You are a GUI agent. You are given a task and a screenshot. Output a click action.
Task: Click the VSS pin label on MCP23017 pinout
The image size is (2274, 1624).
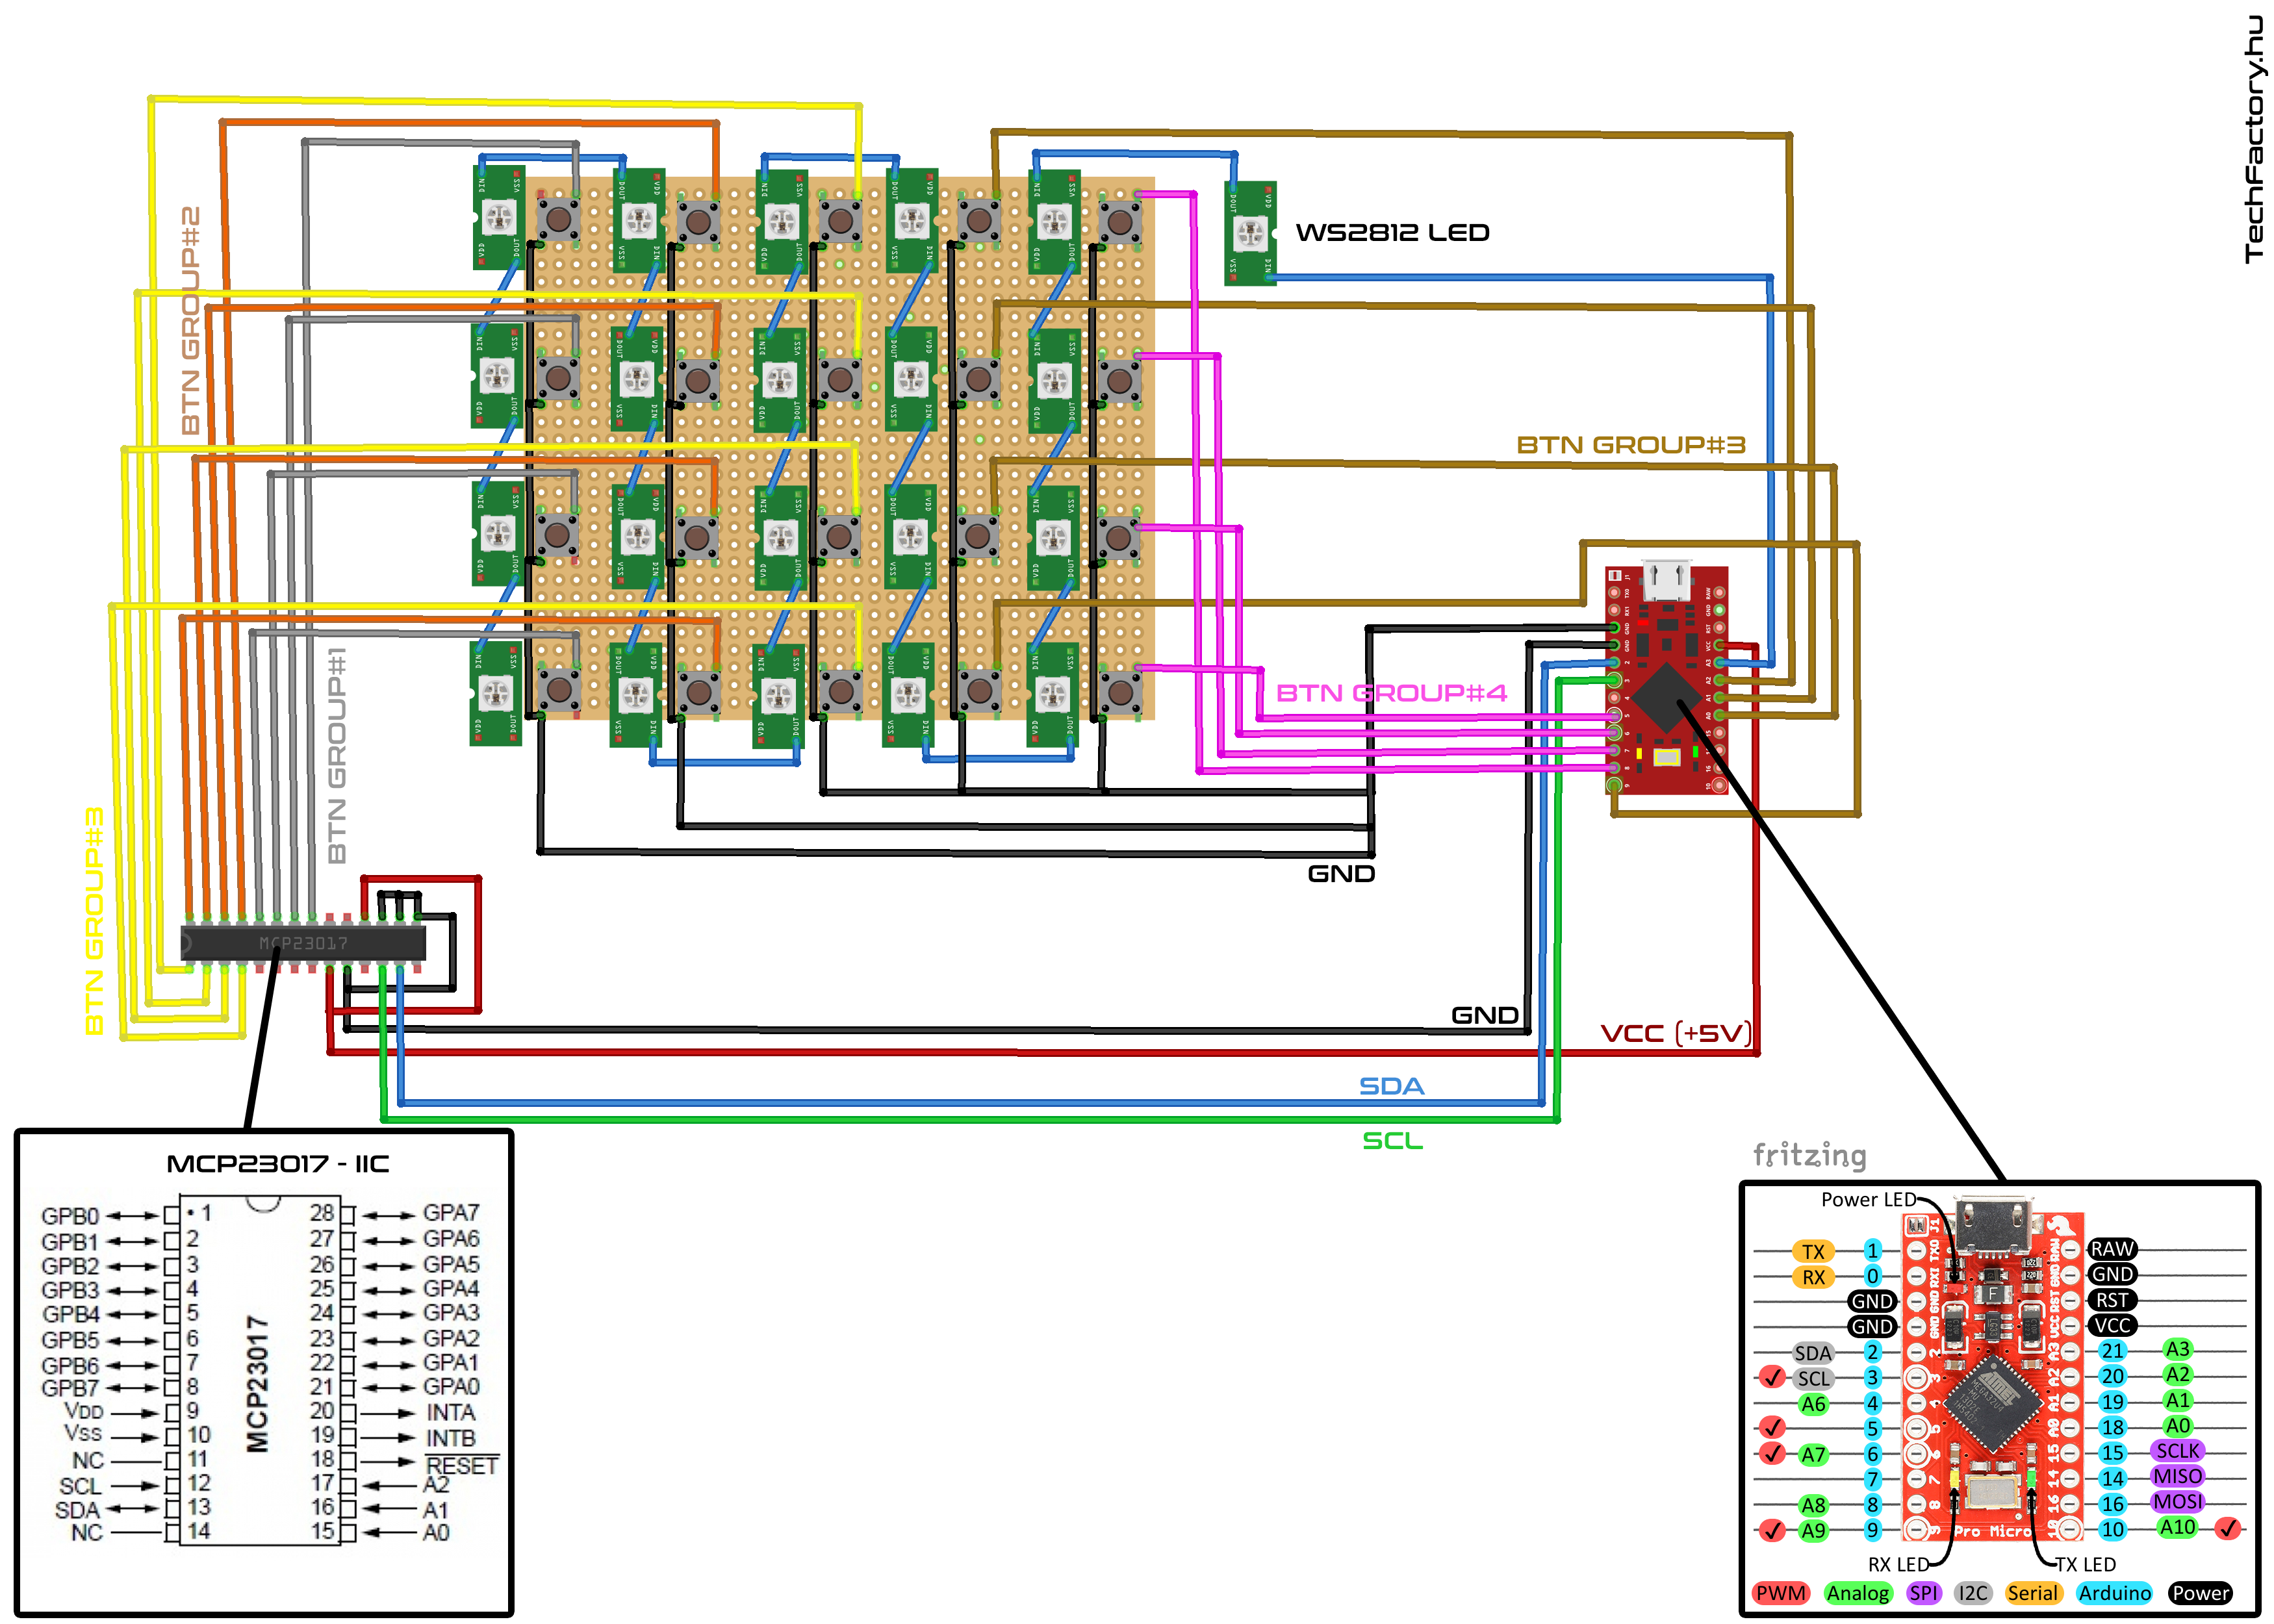click(x=83, y=1434)
